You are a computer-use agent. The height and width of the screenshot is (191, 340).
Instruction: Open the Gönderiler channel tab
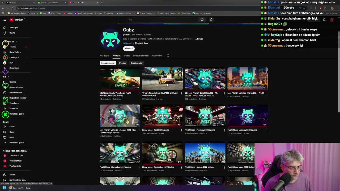tap(157, 56)
